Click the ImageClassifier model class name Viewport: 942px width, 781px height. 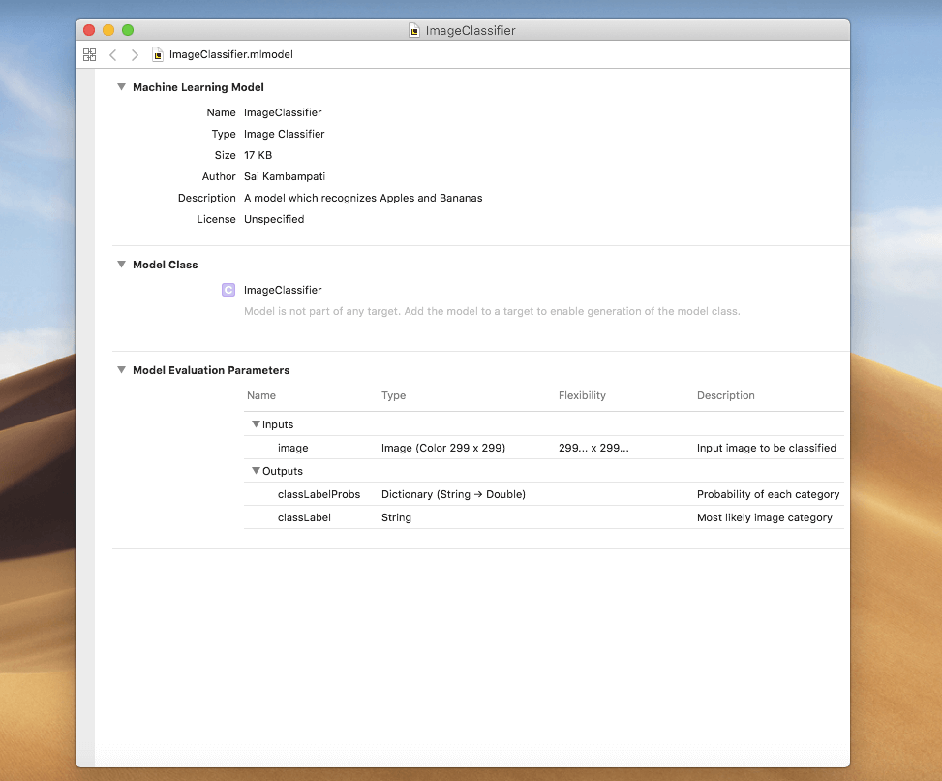point(283,290)
